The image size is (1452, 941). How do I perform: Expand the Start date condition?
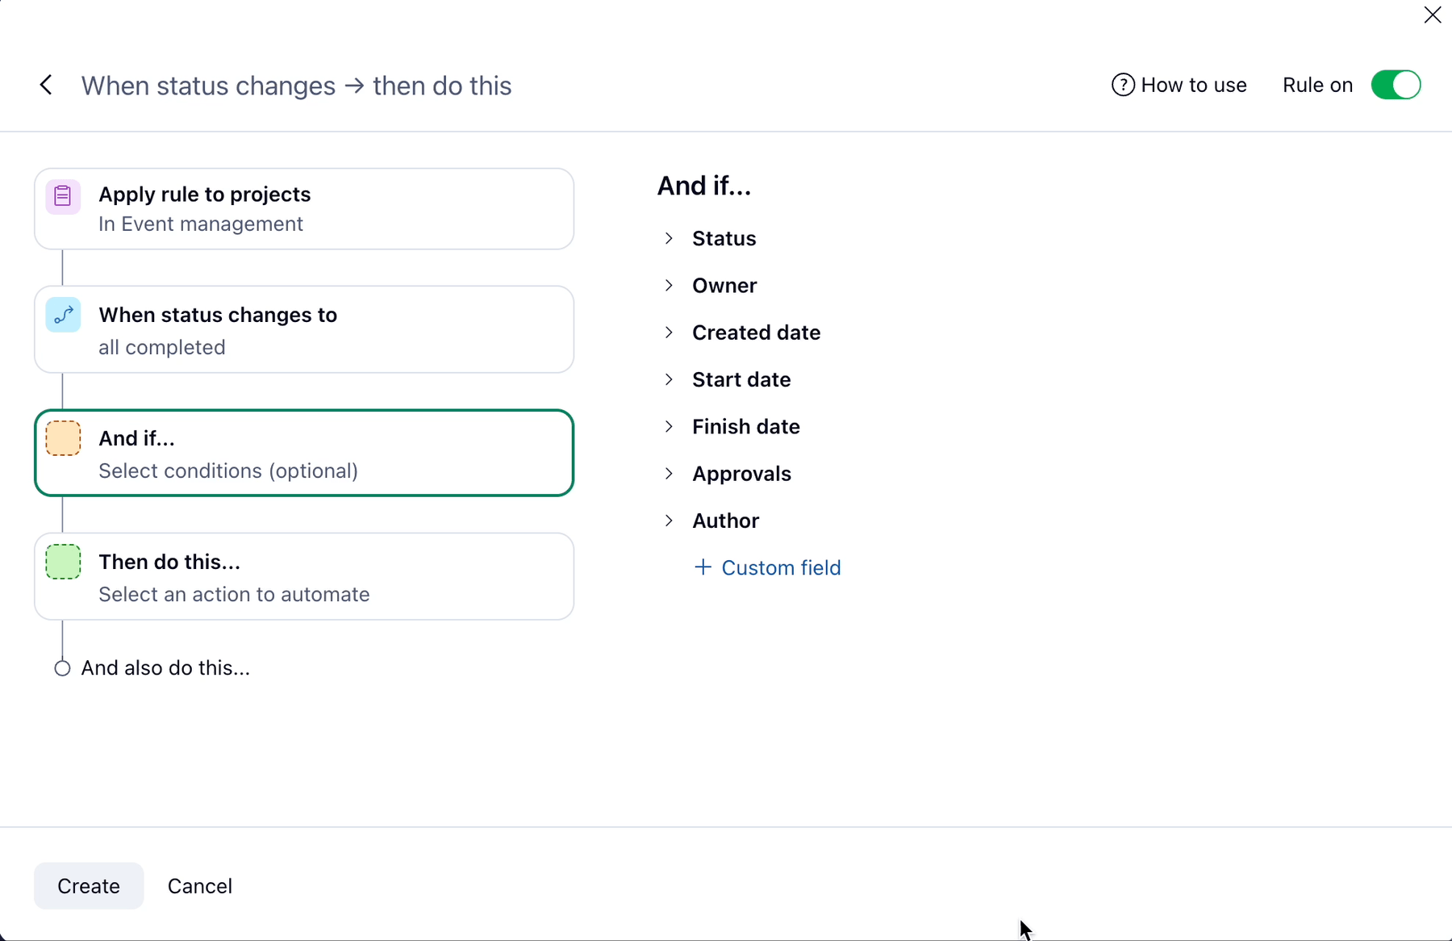click(669, 379)
